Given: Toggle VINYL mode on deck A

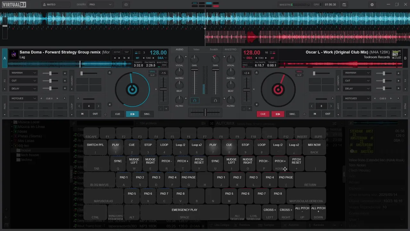Looking at the screenshot, I should pos(152,72).
